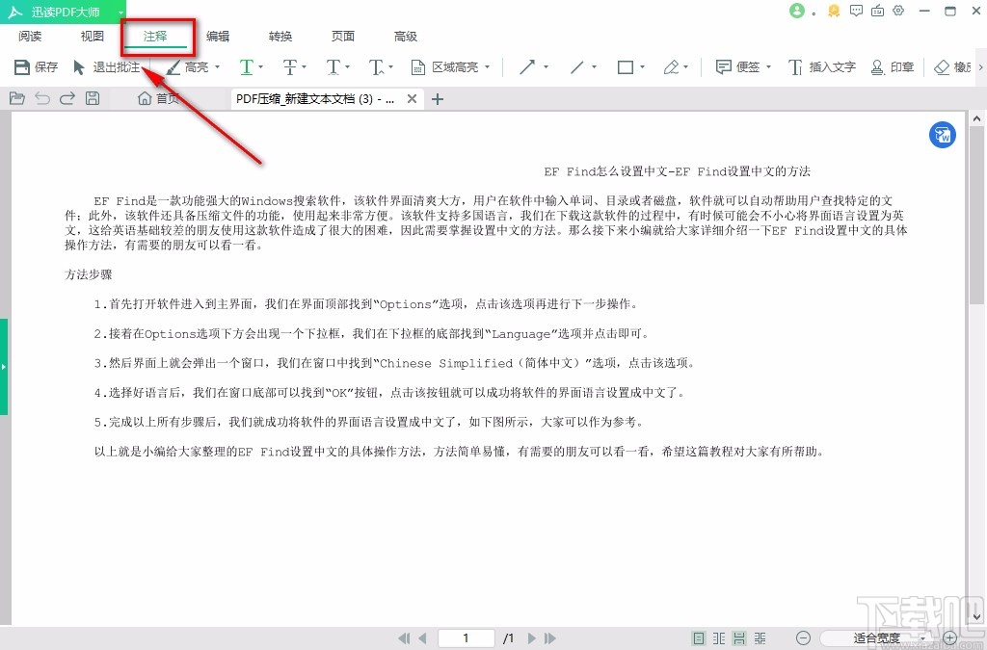The image size is (987, 650).
Task: Toggle single page view mode
Action: tap(697, 637)
